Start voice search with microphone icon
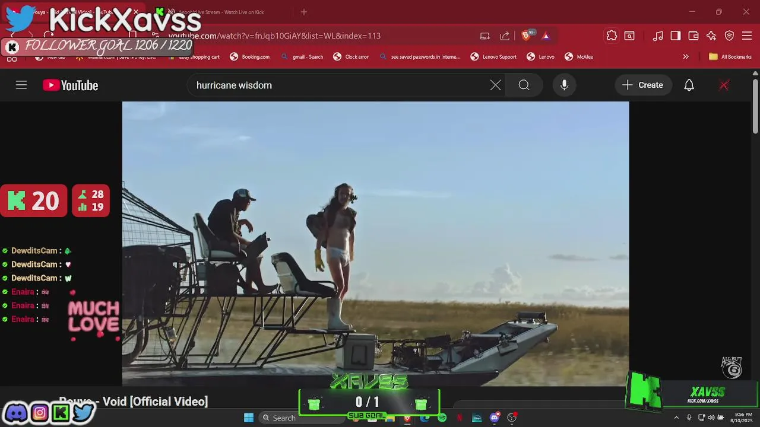 (564, 85)
